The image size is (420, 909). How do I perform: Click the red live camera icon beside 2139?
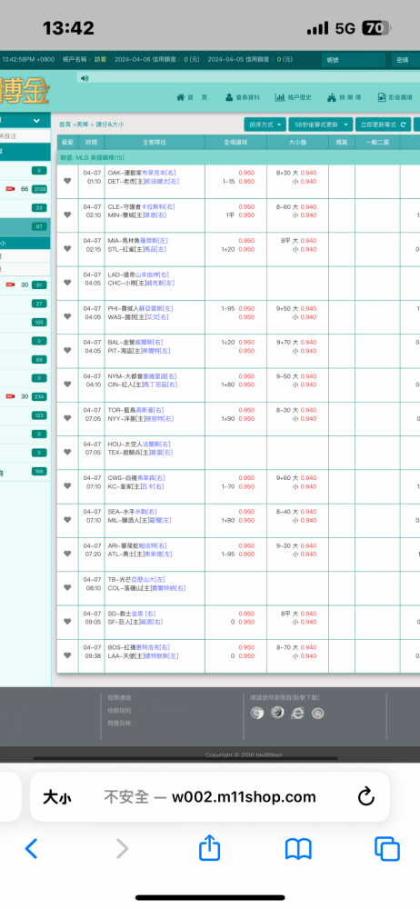[x=10, y=189]
